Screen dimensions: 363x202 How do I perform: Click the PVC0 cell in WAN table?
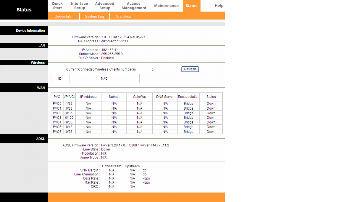click(57, 104)
